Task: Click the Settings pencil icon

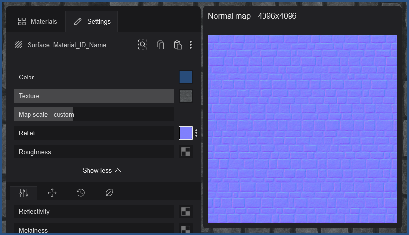Action: point(78,21)
